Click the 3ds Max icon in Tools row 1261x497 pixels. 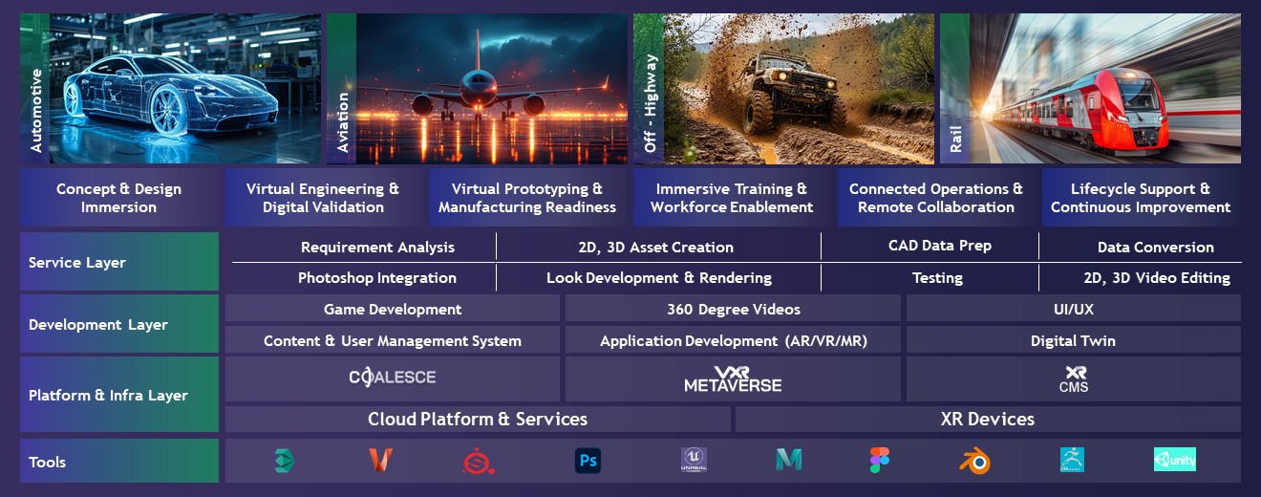284,461
